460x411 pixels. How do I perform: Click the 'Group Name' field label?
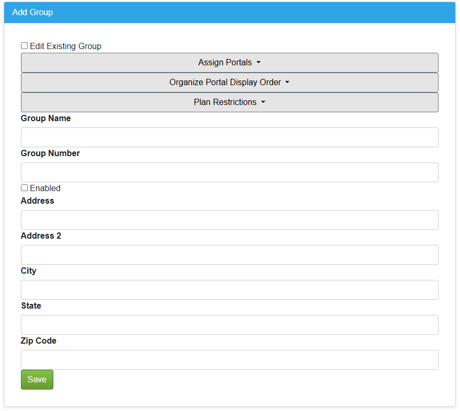tap(46, 119)
